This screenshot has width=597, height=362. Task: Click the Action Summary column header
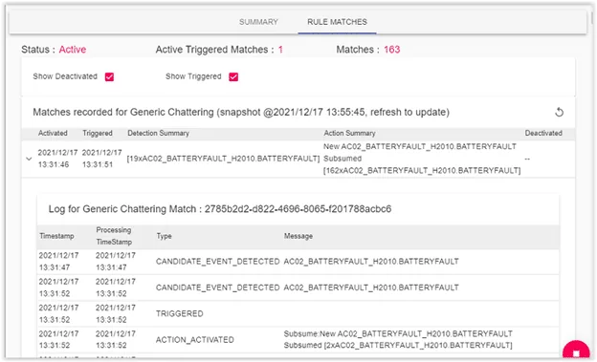(349, 133)
